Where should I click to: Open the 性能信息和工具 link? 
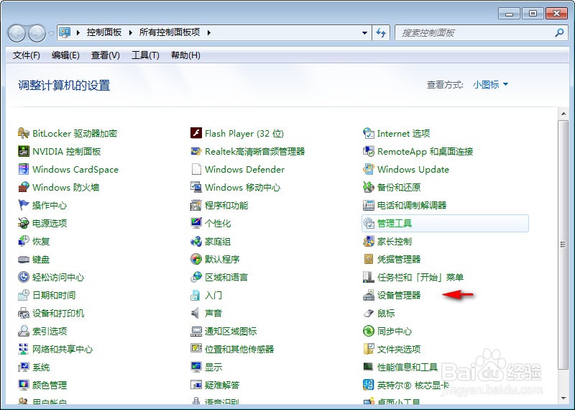click(408, 367)
